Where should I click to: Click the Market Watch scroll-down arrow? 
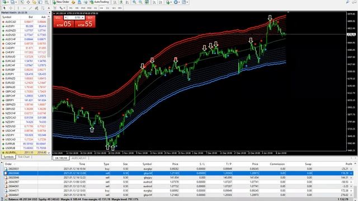(x=49, y=152)
